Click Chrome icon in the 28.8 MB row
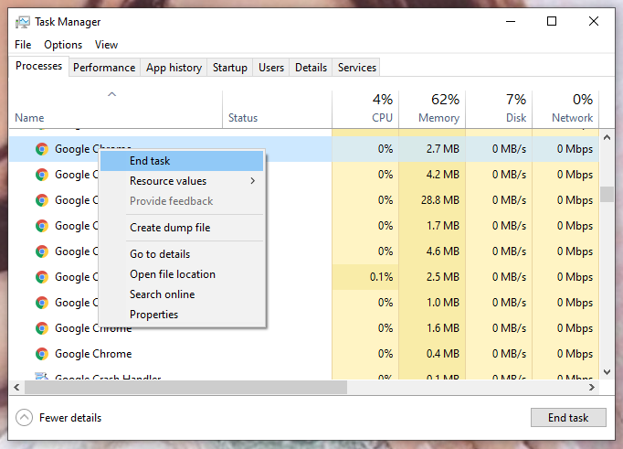Viewport: 623px width, 449px height. 42,200
